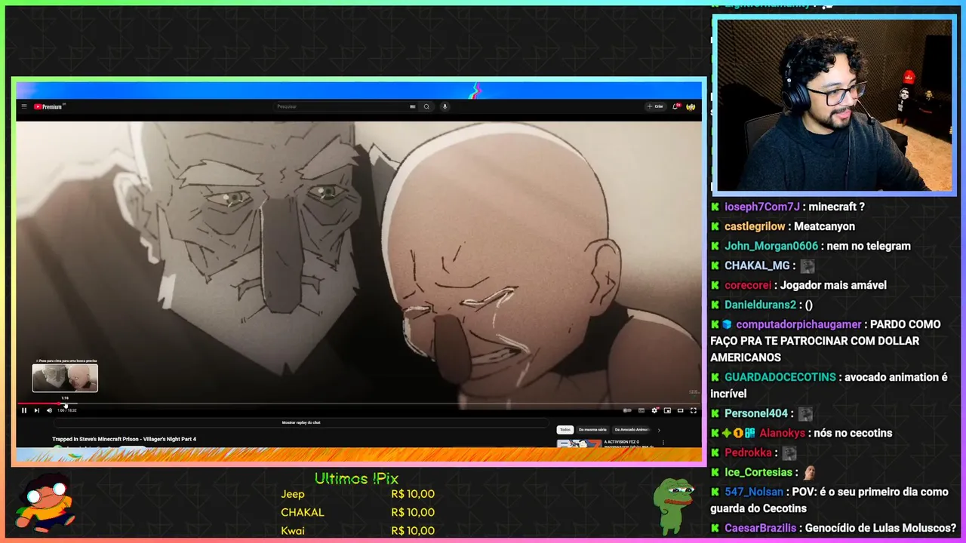Click username castlegrilow in chat
The width and height of the screenshot is (966, 543).
click(755, 226)
